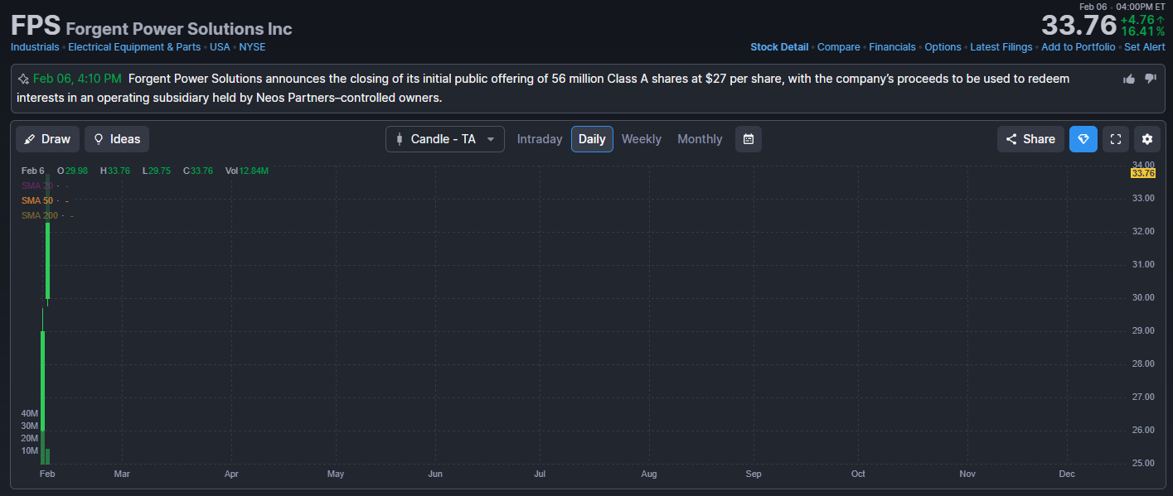The height and width of the screenshot is (496, 1173).
Task: Open the Financials link
Action: click(892, 47)
